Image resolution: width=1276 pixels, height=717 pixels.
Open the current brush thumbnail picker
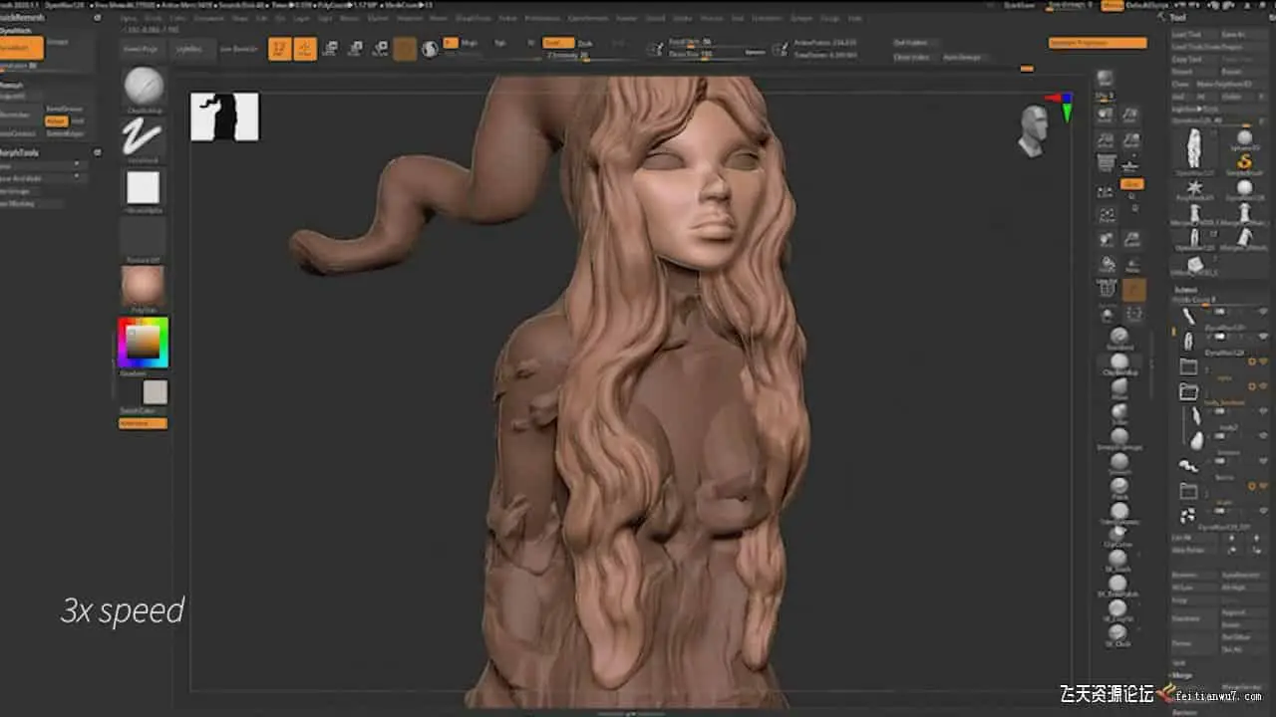[x=144, y=87]
